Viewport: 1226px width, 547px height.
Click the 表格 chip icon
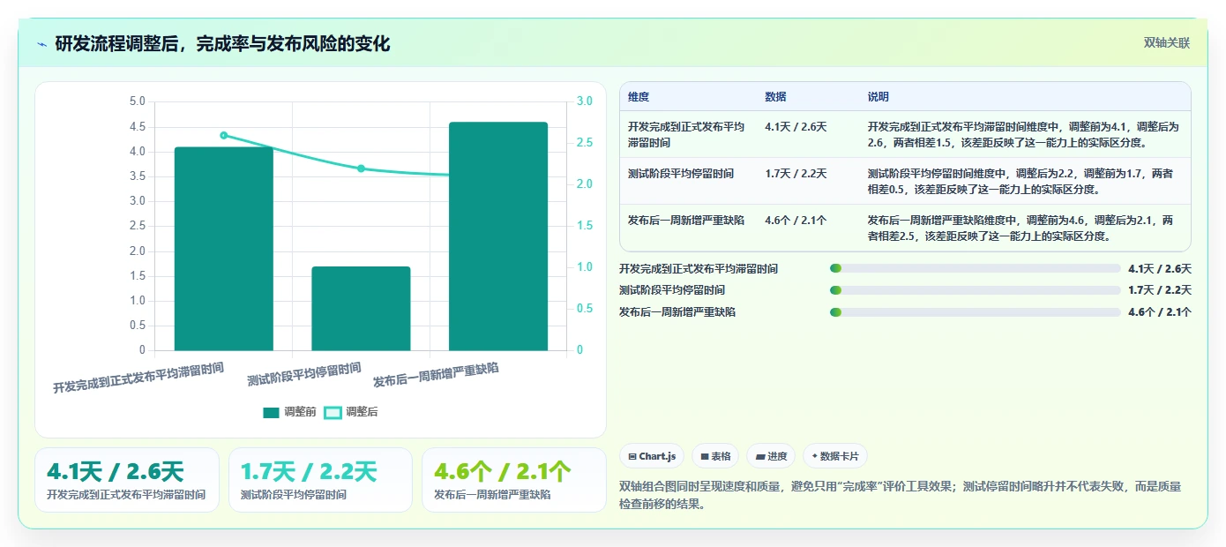click(x=705, y=456)
